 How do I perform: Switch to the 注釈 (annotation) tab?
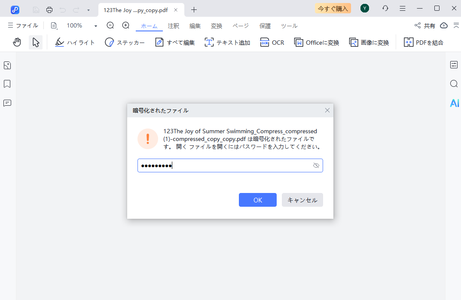pyautogui.click(x=173, y=26)
